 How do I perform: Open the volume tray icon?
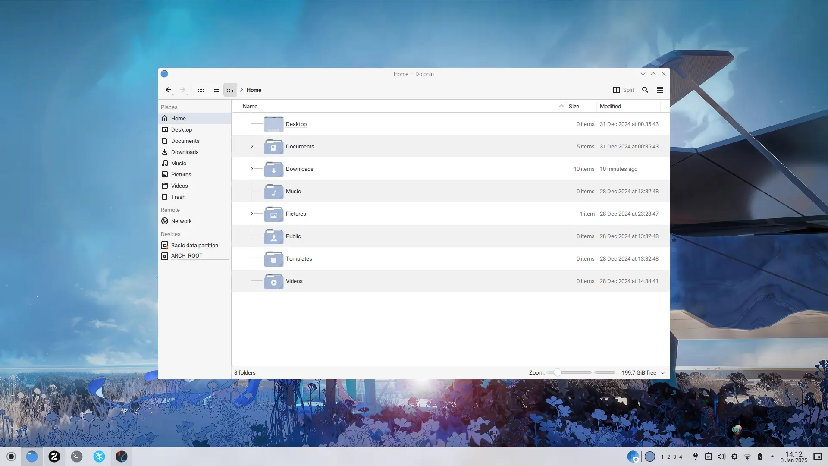(x=721, y=457)
